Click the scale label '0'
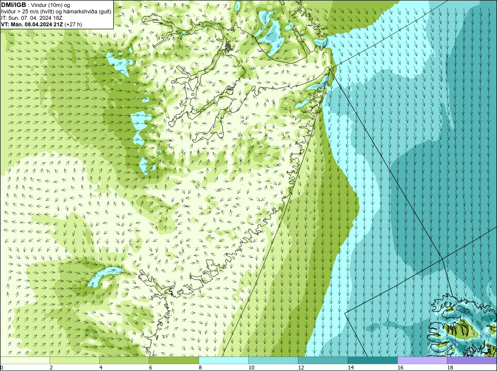Image resolution: width=497 pixels, height=371 pixels. pyautogui.click(x=1, y=368)
